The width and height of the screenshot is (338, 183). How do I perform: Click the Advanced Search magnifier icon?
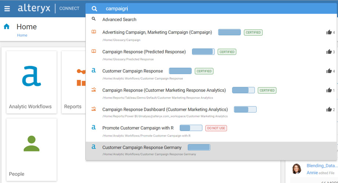pos(93,19)
